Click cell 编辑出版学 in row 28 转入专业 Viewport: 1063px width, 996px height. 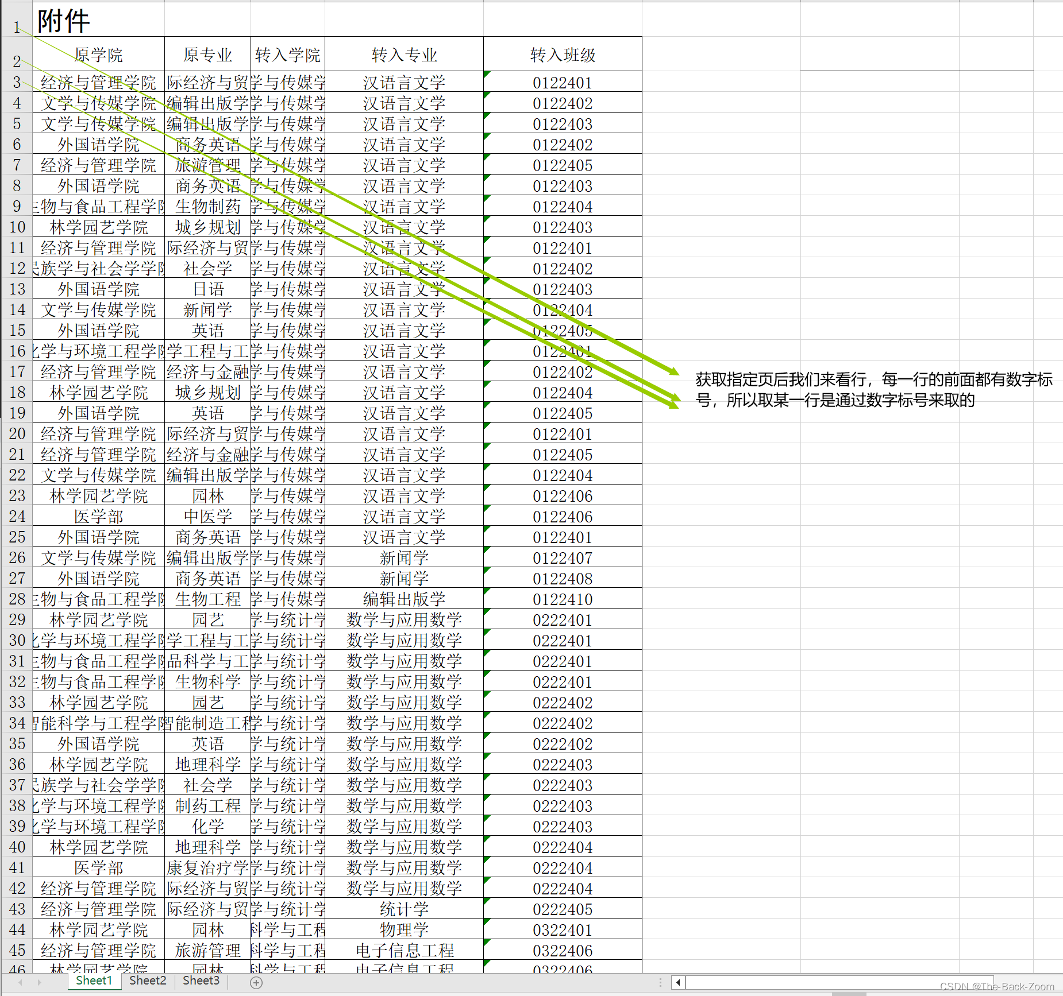[x=404, y=599]
